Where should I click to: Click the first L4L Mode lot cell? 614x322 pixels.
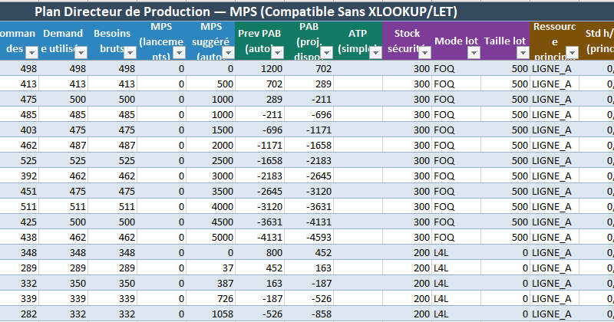click(x=456, y=253)
